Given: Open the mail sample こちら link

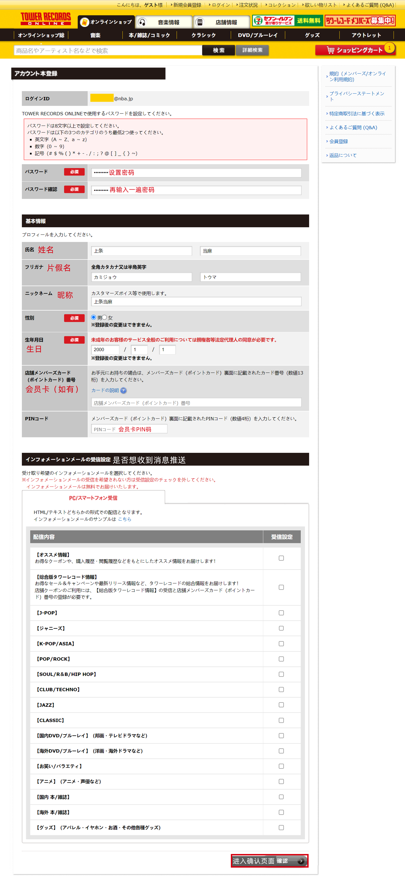Looking at the screenshot, I should 124,519.
